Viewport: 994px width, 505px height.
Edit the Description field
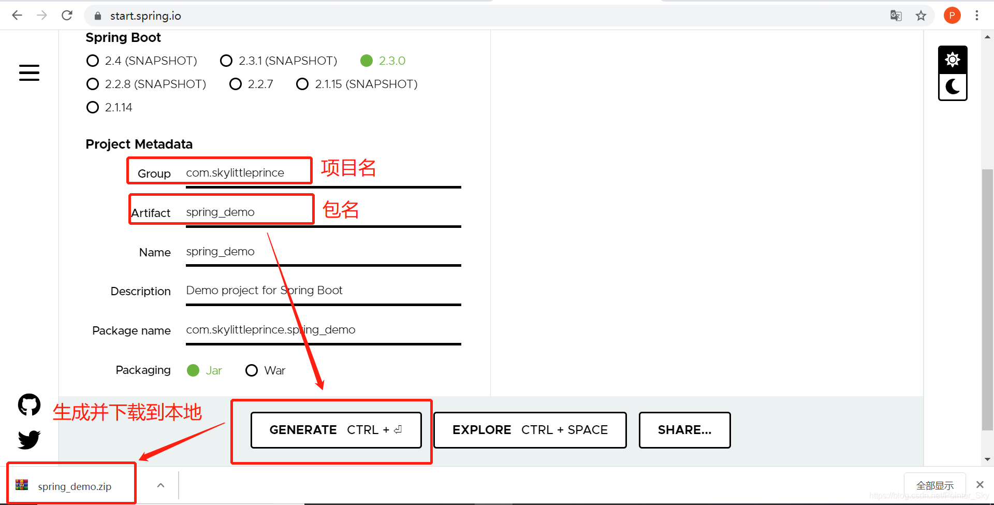323,291
